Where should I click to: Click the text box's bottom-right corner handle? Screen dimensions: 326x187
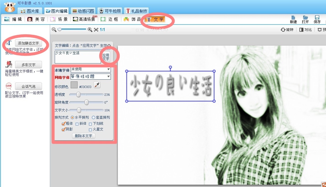(x=214, y=101)
